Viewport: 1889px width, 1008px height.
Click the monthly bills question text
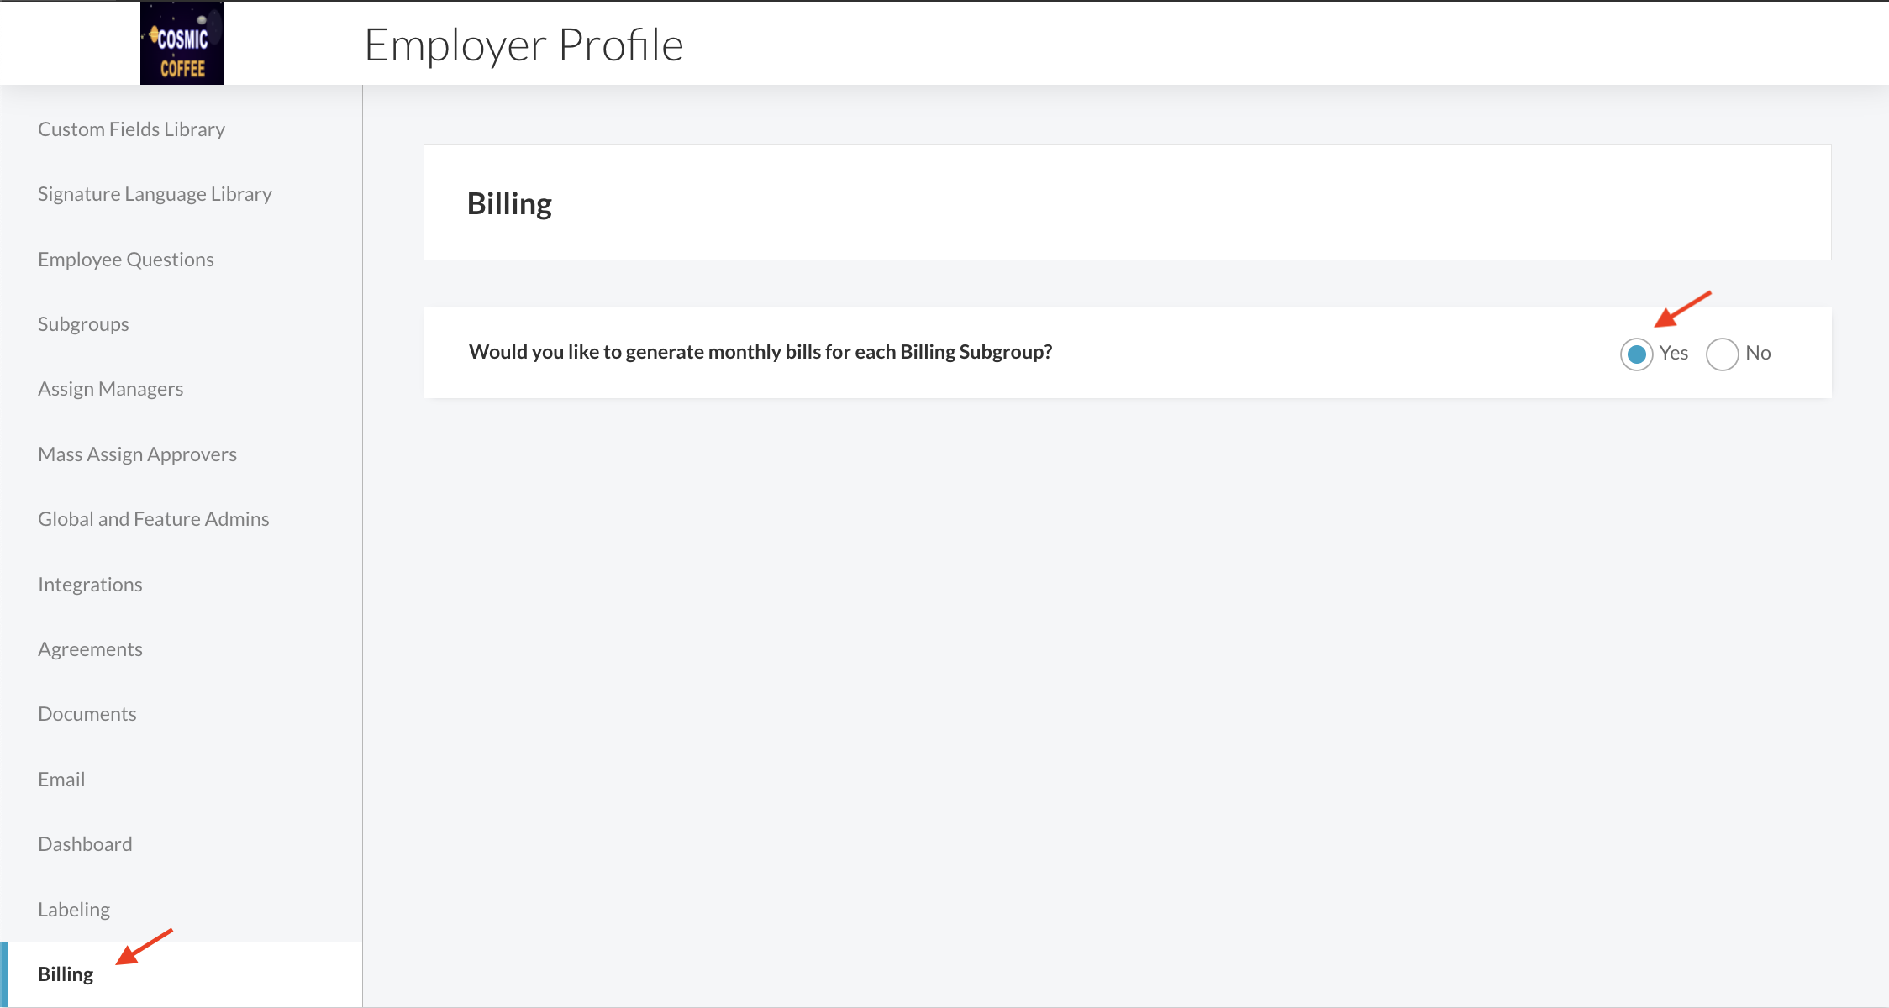pos(760,352)
